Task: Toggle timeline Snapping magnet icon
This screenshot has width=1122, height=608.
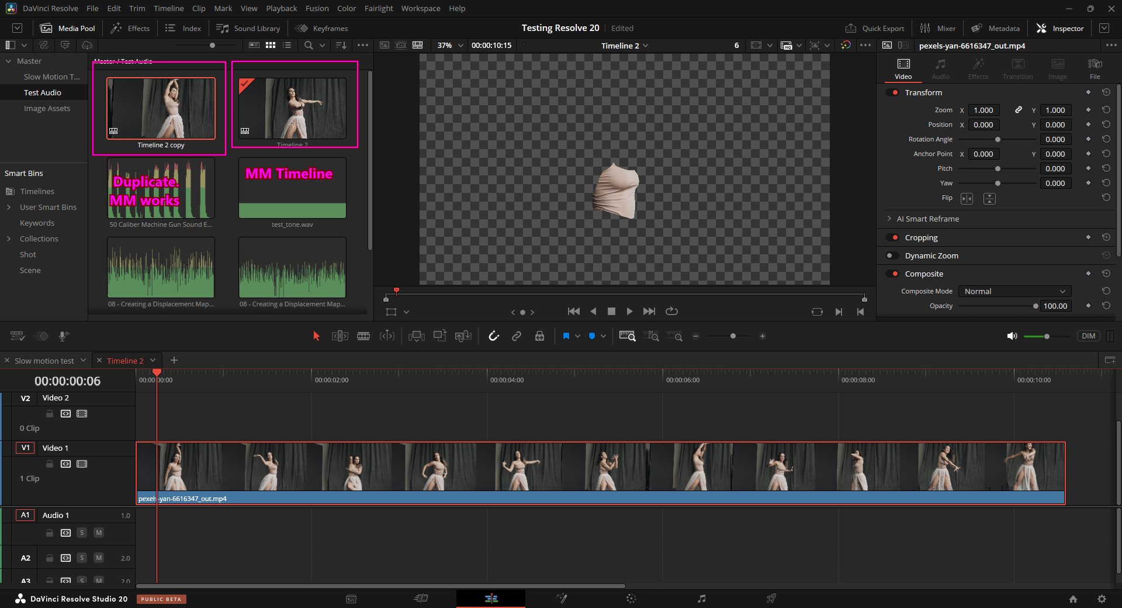Action: (494, 336)
